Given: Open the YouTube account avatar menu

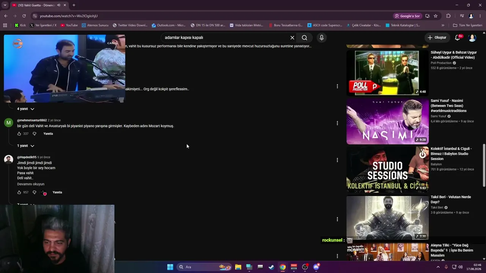Looking at the screenshot, I should (x=472, y=38).
